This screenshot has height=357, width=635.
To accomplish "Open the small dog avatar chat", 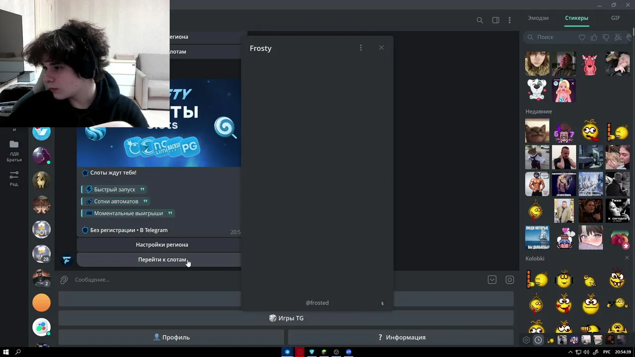I will tap(42, 180).
